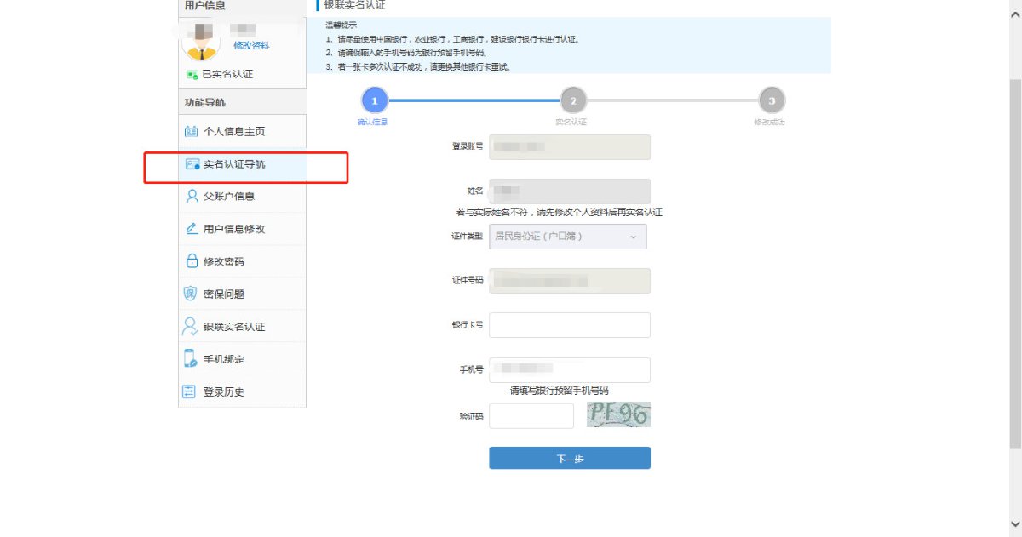Click the 银行卡号 input field
Screen dimensions: 1022x537
pyautogui.click(x=569, y=325)
